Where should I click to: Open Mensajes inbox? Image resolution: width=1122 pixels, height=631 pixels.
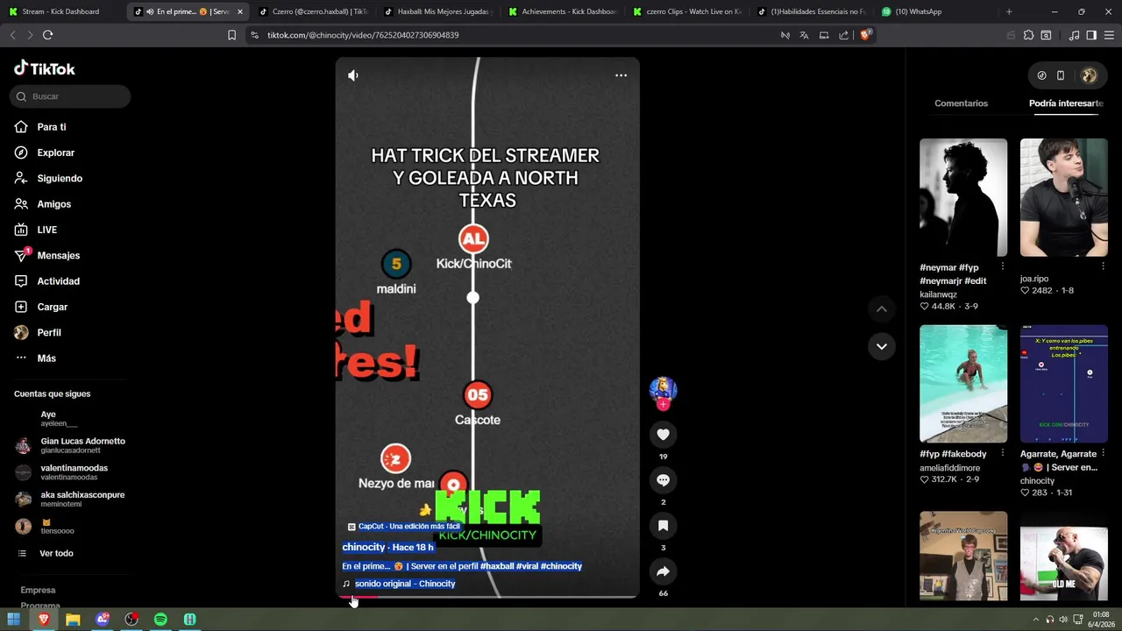pyautogui.click(x=58, y=255)
